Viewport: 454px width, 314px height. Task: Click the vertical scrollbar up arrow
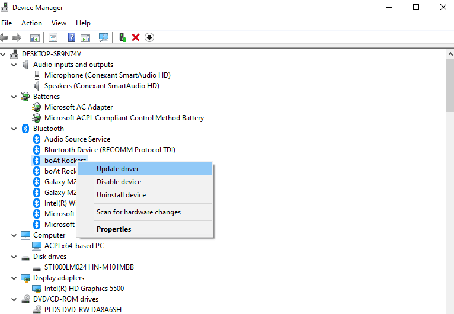[450, 54]
